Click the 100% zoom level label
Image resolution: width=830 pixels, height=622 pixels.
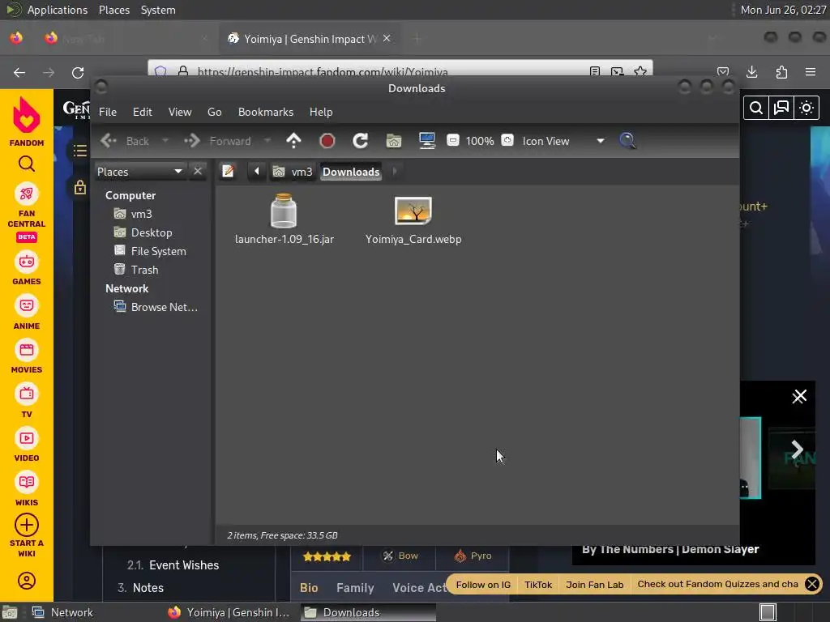tap(480, 141)
